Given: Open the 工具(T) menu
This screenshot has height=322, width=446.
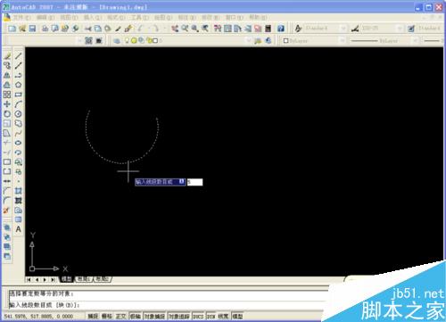Looking at the screenshot, I should (x=140, y=18).
